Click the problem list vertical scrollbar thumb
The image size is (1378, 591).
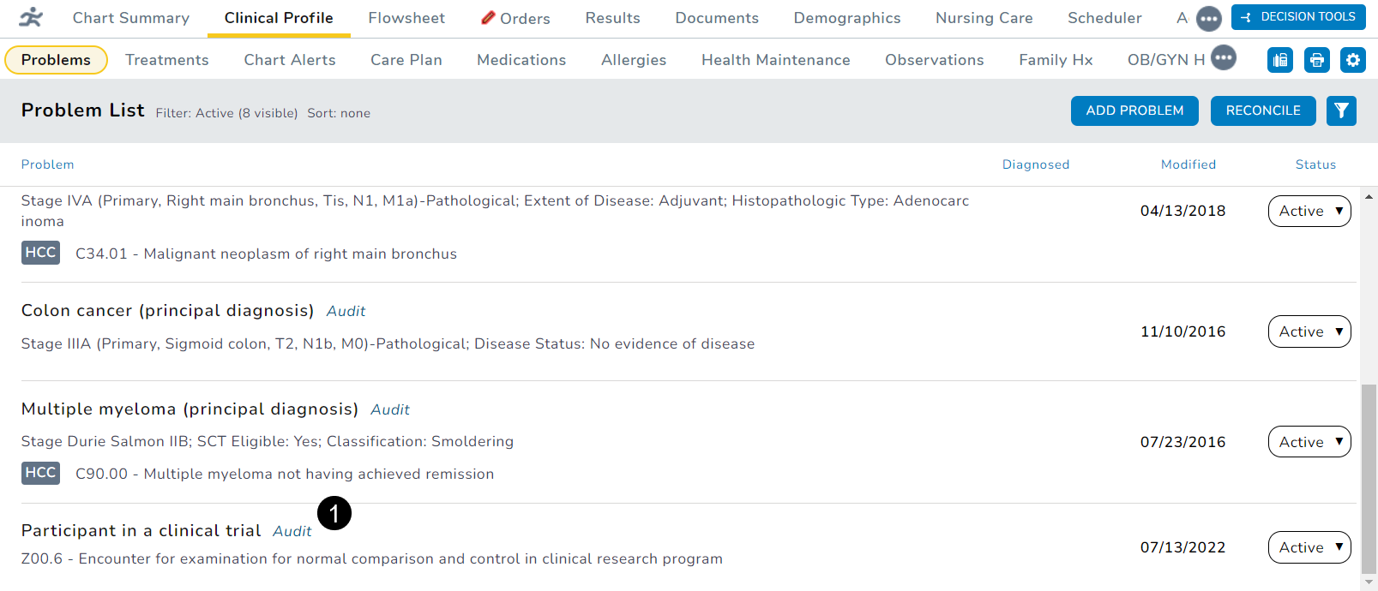(1369, 478)
